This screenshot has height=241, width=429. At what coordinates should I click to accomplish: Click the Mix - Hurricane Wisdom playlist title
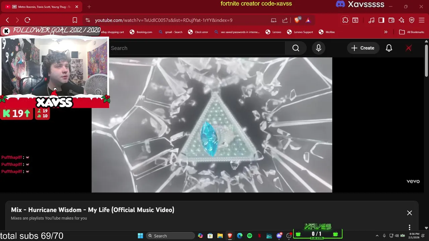click(x=93, y=210)
